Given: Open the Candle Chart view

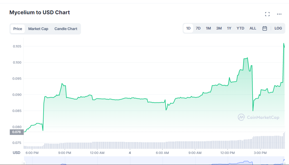Looking at the screenshot, I should point(66,29).
